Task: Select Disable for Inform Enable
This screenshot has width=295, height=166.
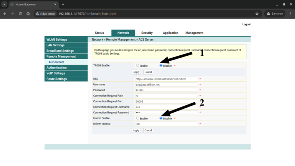Action: [x=161, y=118]
